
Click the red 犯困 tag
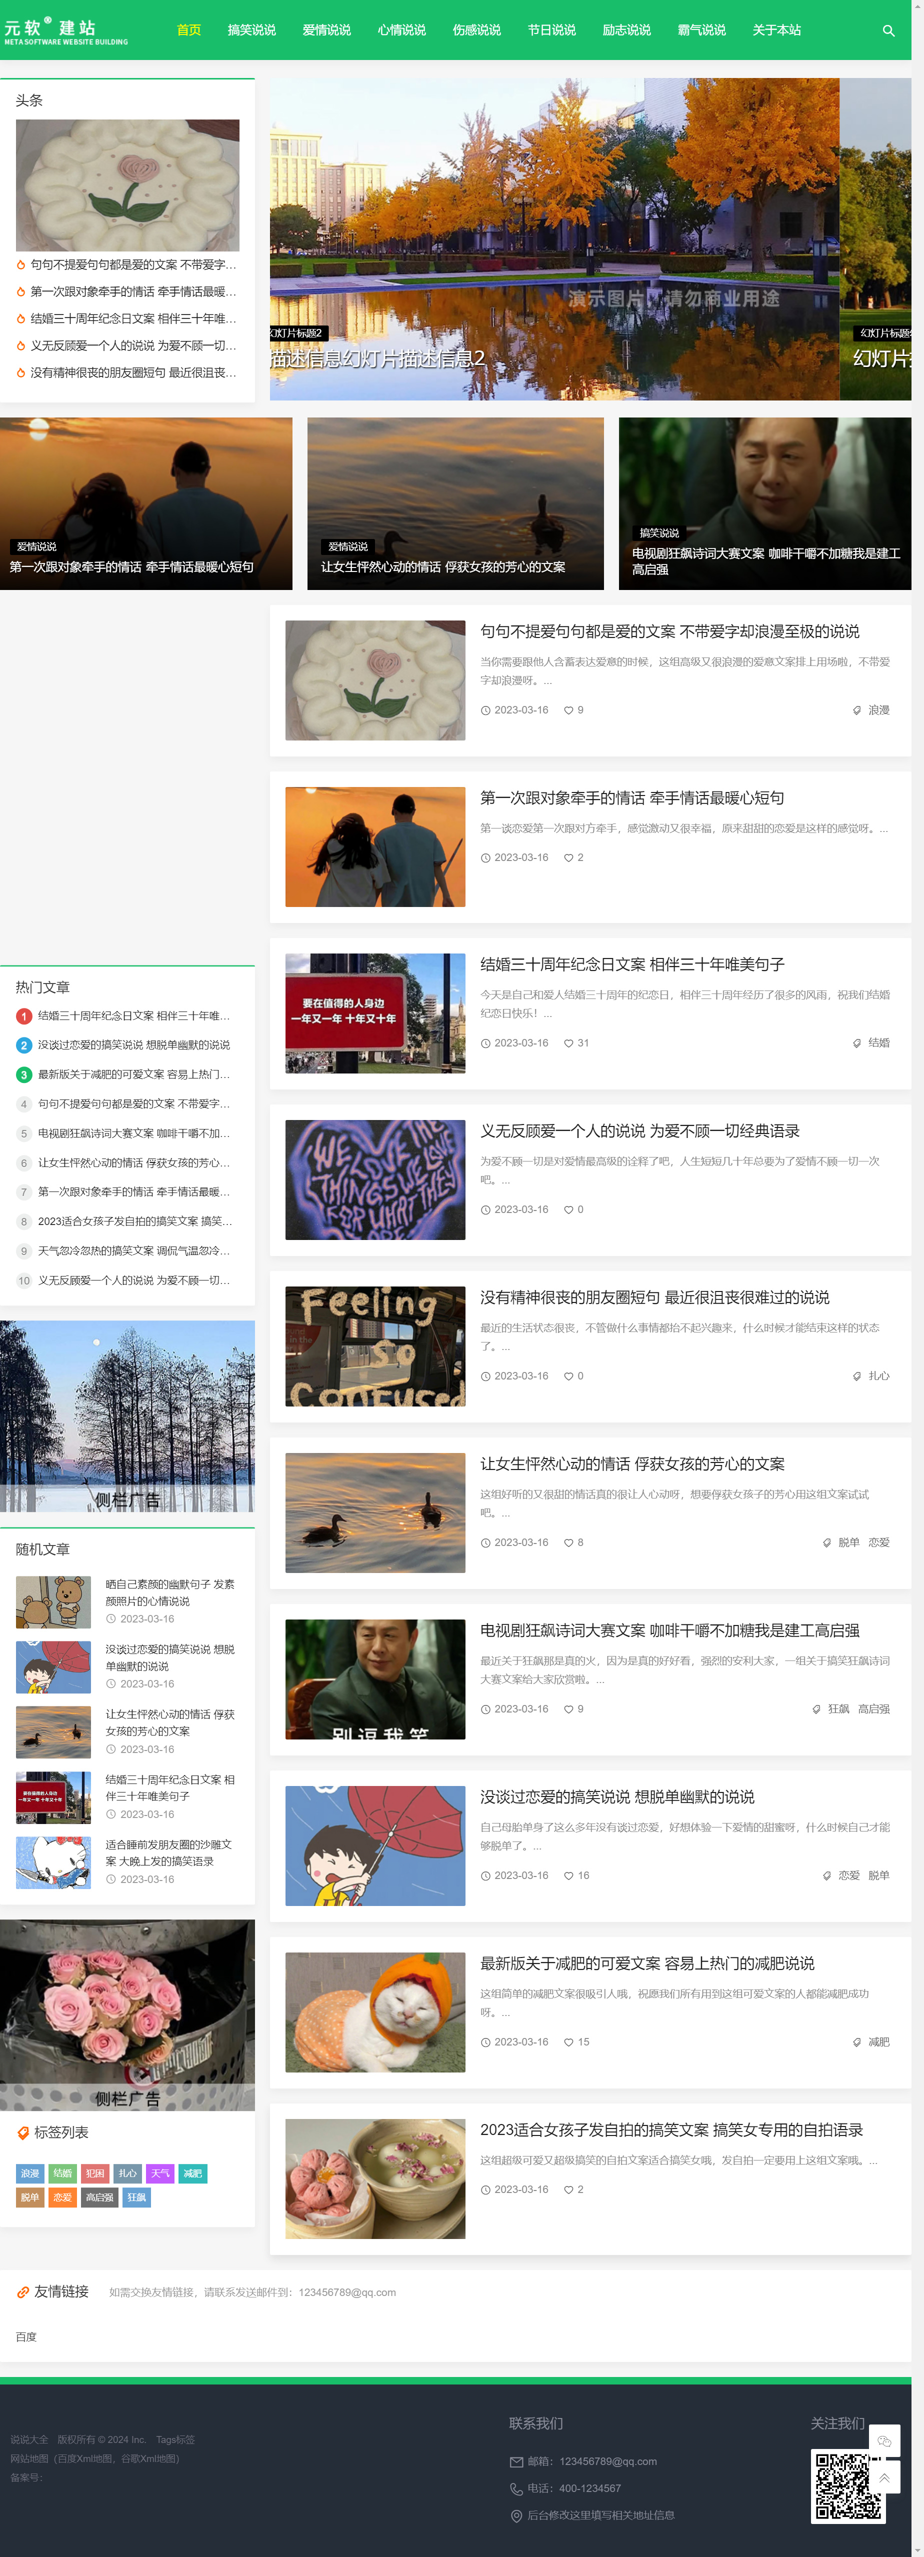click(95, 2174)
